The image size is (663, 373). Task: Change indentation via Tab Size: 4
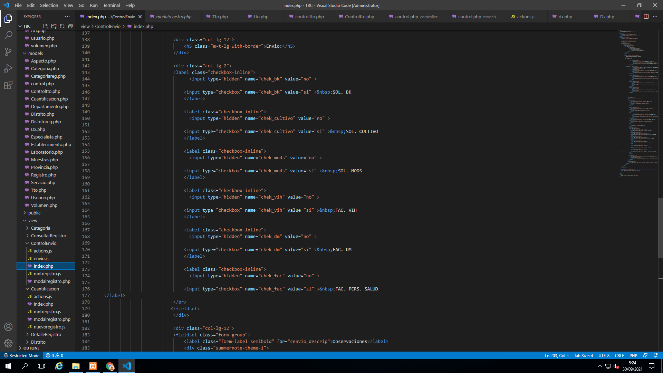[x=583, y=355]
